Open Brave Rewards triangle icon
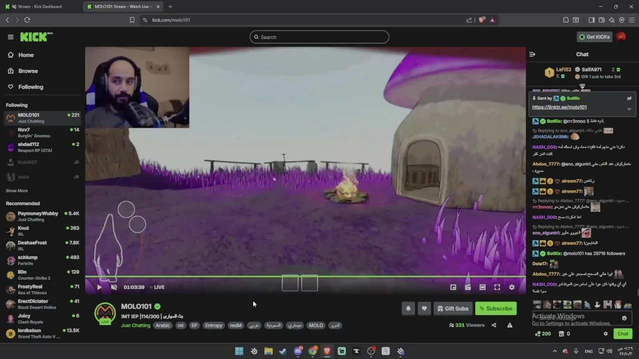 (x=492, y=20)
